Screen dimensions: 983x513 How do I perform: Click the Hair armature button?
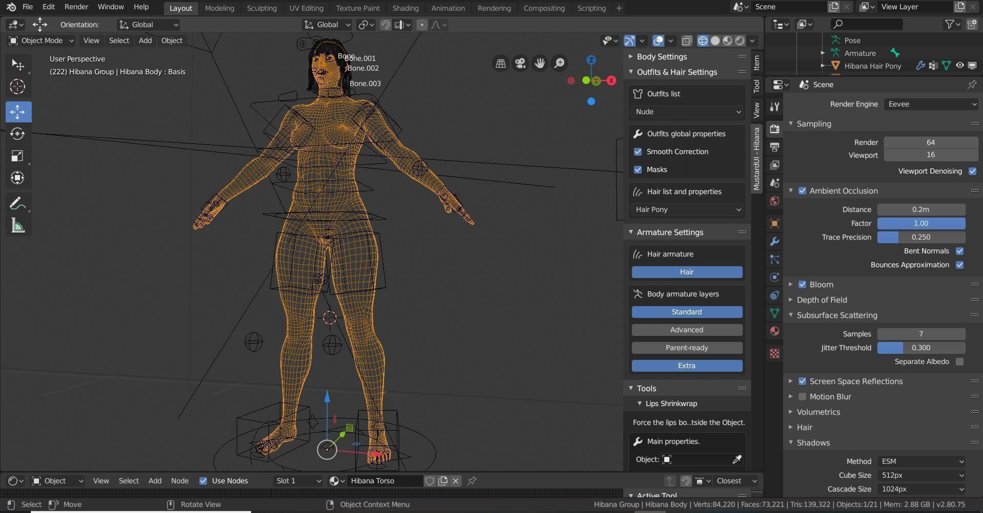687,272
